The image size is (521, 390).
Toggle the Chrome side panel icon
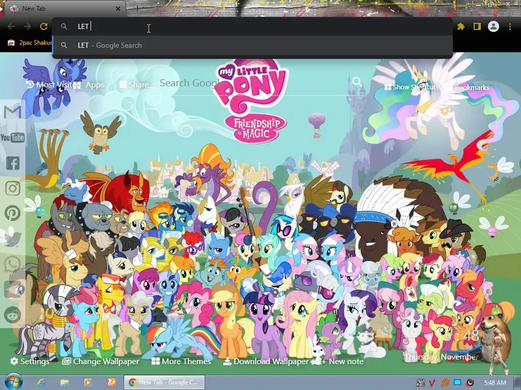(x=477, y=26)
